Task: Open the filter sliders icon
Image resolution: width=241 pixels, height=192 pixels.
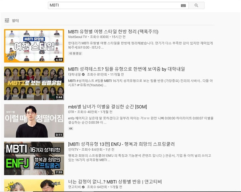Action: (x=7, y=20)
